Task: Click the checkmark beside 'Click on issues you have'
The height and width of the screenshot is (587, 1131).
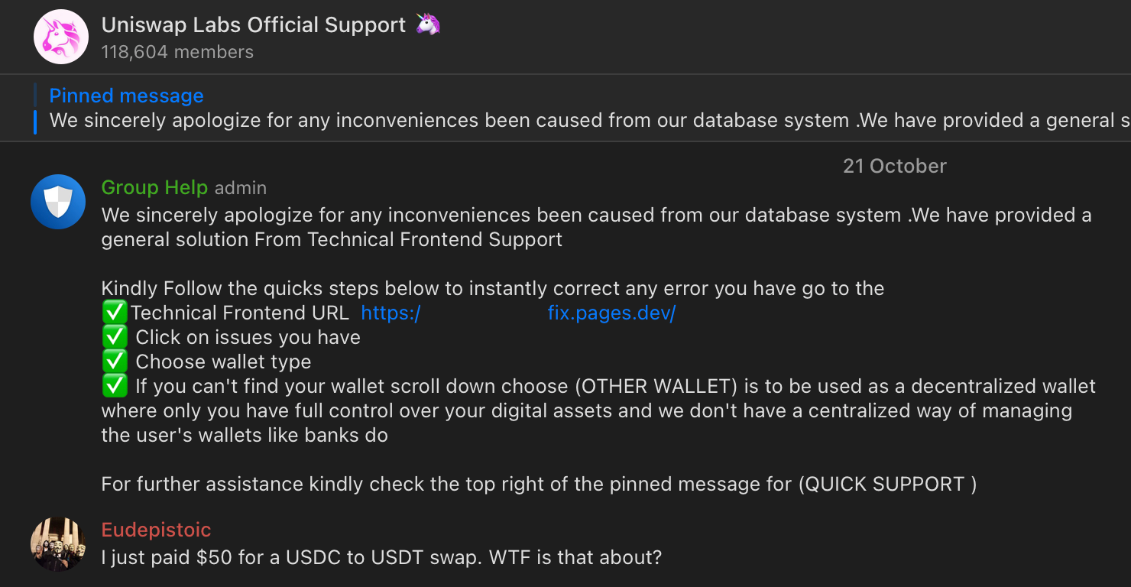Action: pos(115,337)
